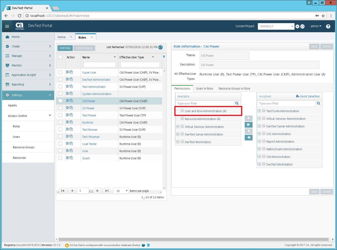This screenshot has width=337, height=250.
Task: Switch to the Home tab in portal
Action: (62, 37)
